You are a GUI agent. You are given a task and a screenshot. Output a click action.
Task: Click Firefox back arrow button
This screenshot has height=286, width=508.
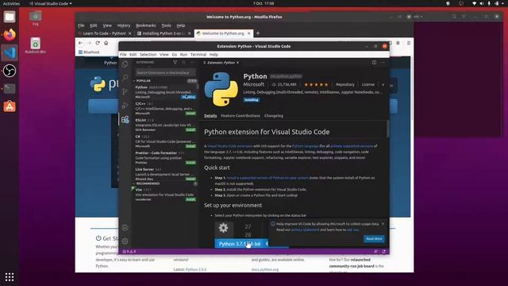[x=80, y=43]
